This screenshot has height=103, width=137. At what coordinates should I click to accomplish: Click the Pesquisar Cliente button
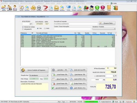107,23
